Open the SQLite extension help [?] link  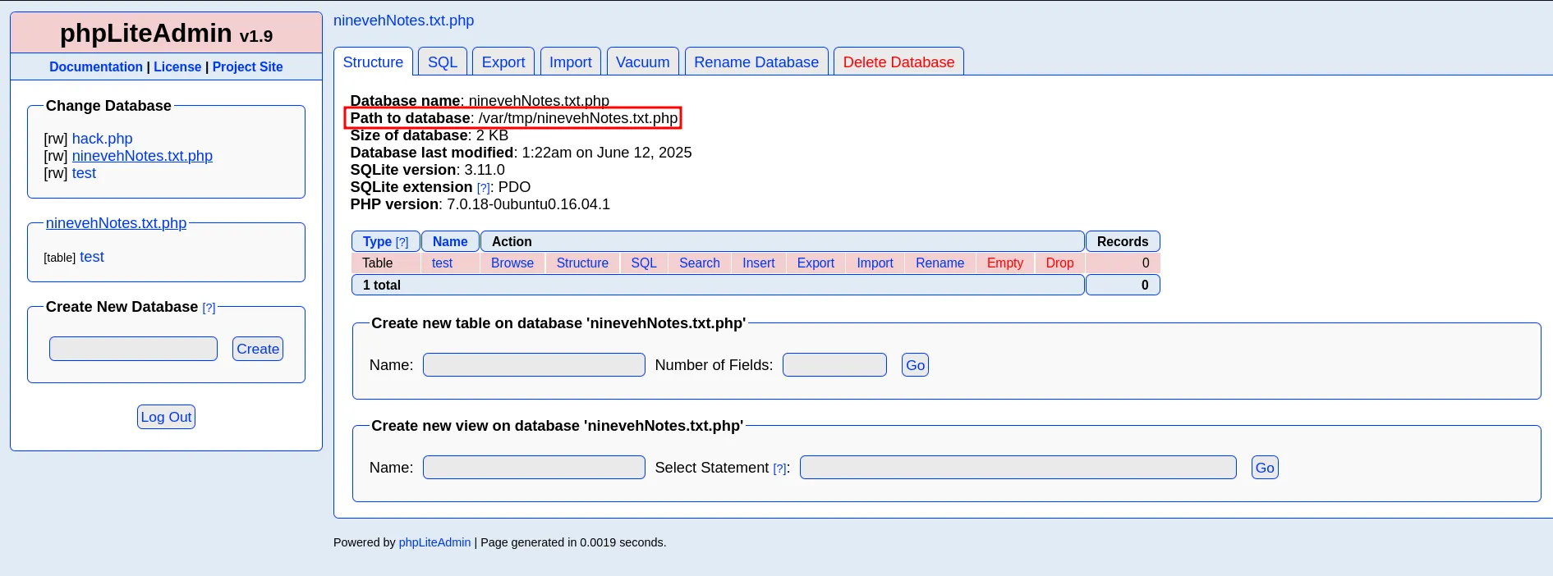484,188
